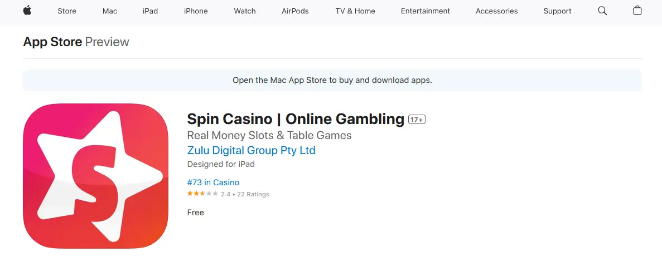Follow the #73 in Casino link
The height and width of the screenshot is (262, 662).
(213, 182)
